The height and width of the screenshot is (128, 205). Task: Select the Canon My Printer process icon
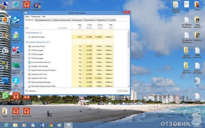tap(29, 46)
